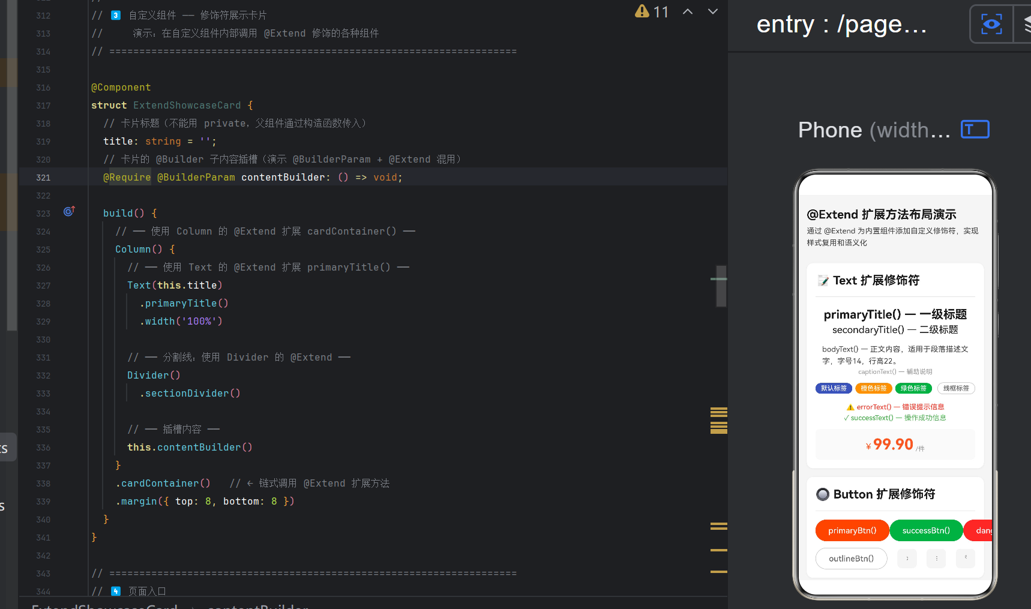Click this.contentBuilder() on line 336
Screen dimensions: 1031x609
coord(190,447)
